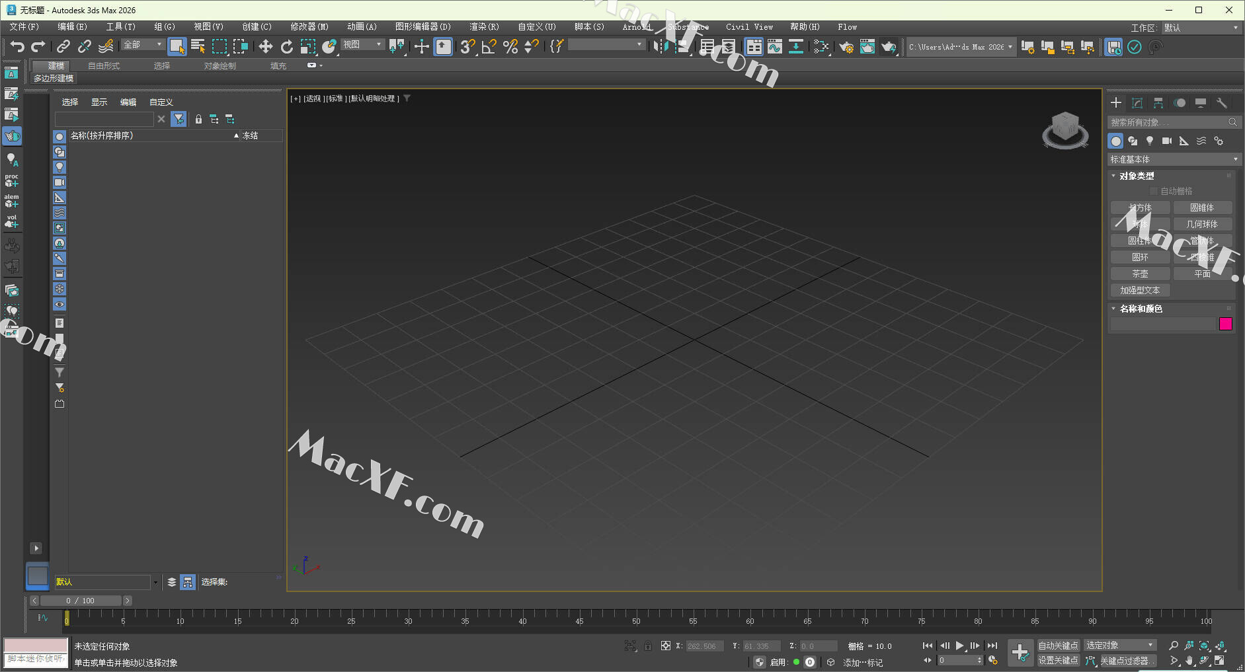Open the selection filter 全部 dropdown
This screenshot has height=672, width=1245.
(142, 44)
